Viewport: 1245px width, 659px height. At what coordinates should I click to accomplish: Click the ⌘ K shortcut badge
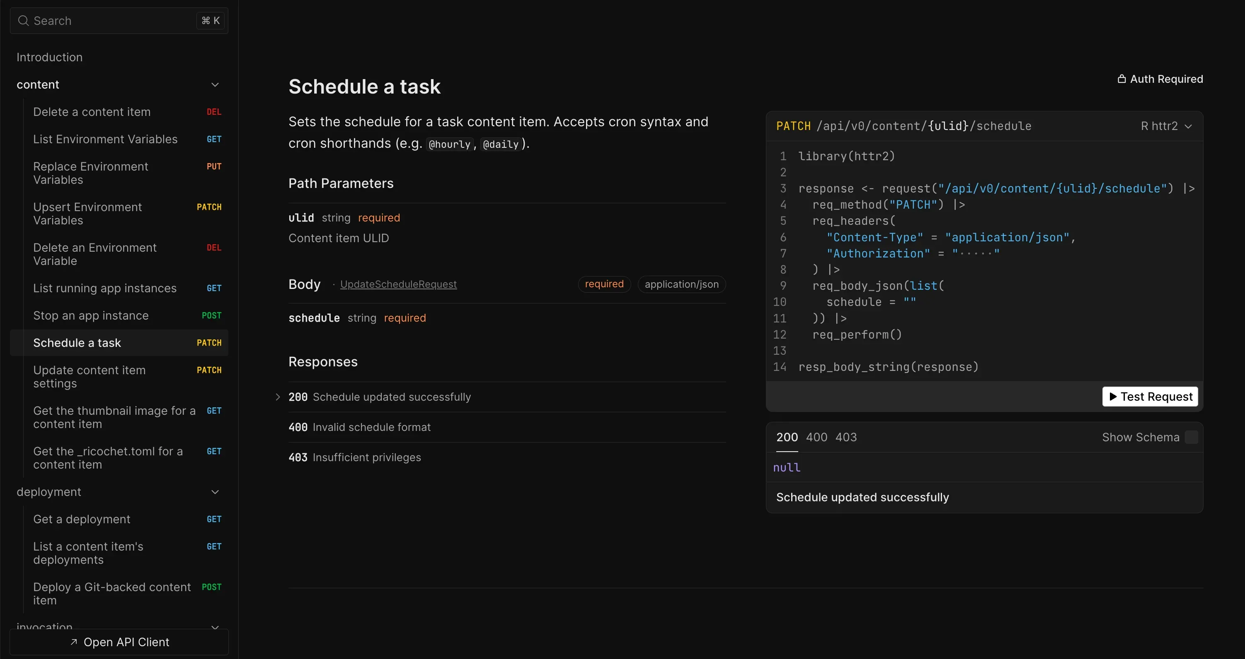click(210, 21)
